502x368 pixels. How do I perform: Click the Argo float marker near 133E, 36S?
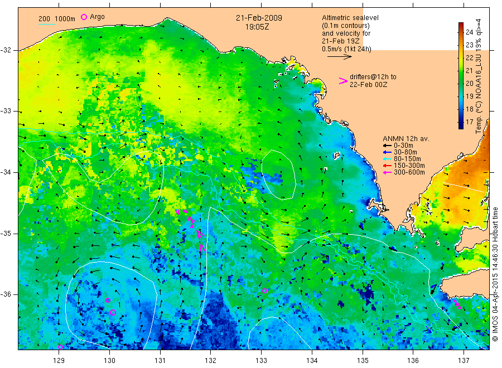coord(265,291)
